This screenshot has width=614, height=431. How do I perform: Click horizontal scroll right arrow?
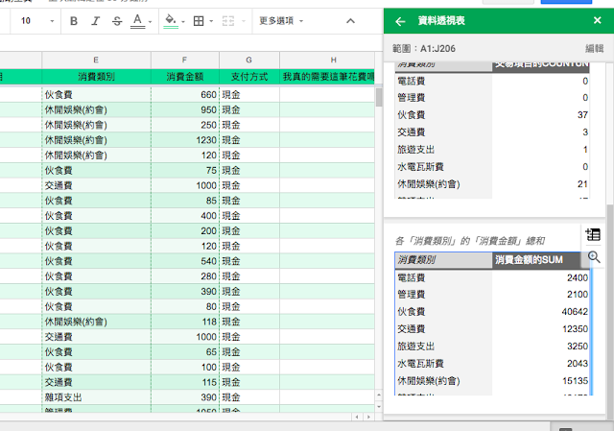tap(368, 417)
